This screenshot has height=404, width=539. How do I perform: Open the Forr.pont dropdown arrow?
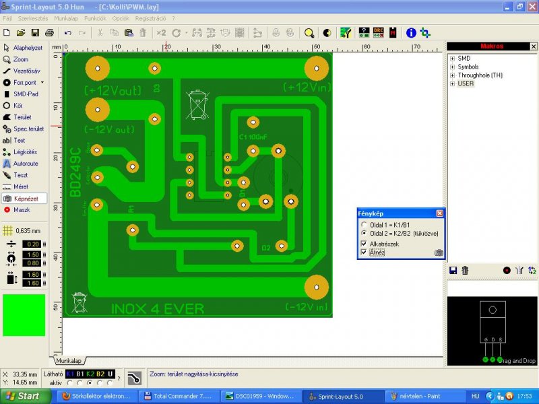(x=42, y=82)
